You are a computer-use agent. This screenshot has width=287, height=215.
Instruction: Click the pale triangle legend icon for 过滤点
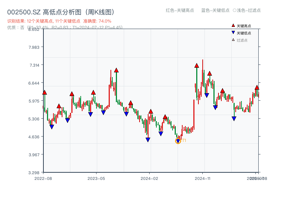[233, 40]
